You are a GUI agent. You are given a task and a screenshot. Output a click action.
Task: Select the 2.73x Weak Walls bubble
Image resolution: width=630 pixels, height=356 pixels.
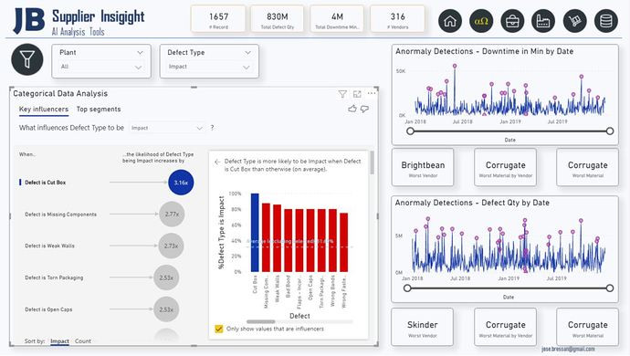tap(171, 246)
